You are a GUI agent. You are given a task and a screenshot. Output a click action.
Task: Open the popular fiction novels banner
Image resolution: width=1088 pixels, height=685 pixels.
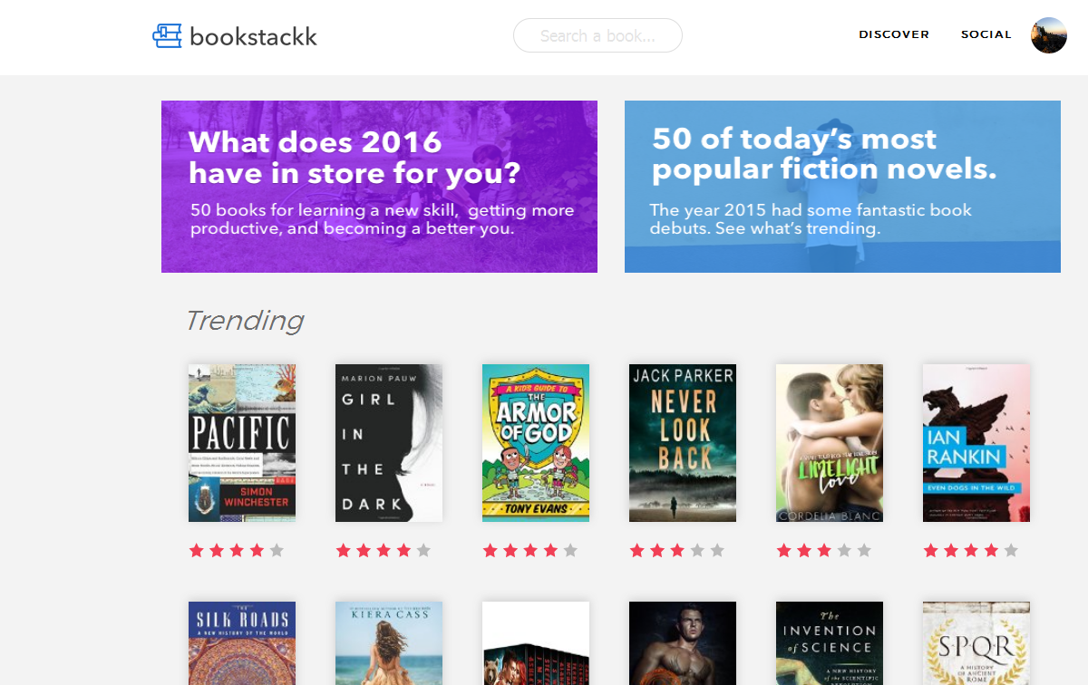(x=842, y=187)
